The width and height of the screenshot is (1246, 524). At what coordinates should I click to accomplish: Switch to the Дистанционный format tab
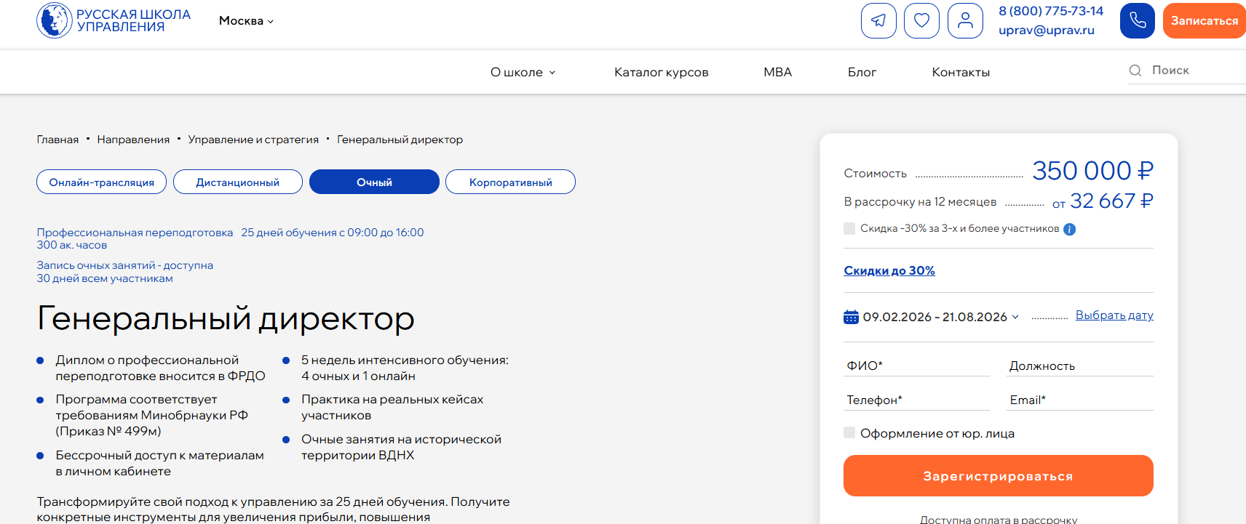pos(237,182)
